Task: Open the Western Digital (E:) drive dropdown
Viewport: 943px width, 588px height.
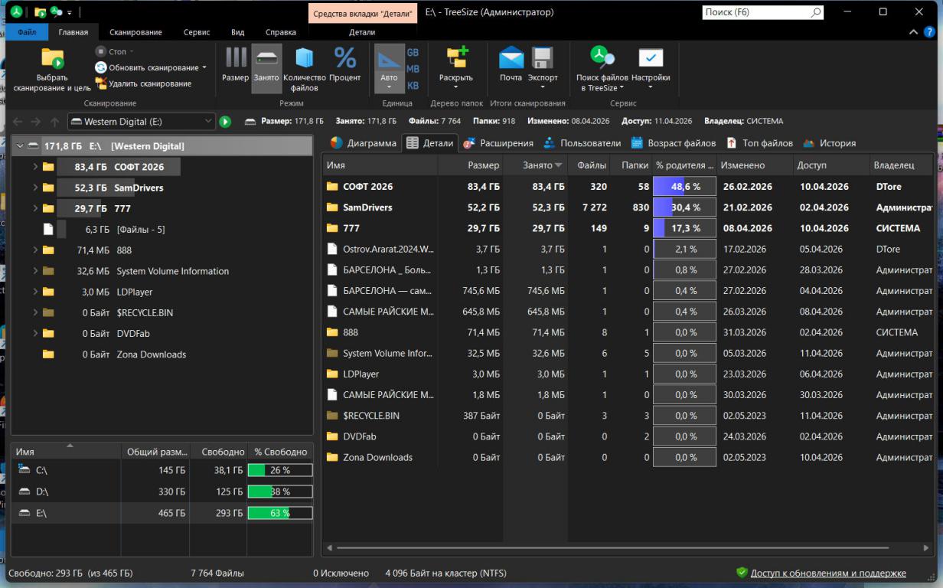Action: tap(209, 122)
